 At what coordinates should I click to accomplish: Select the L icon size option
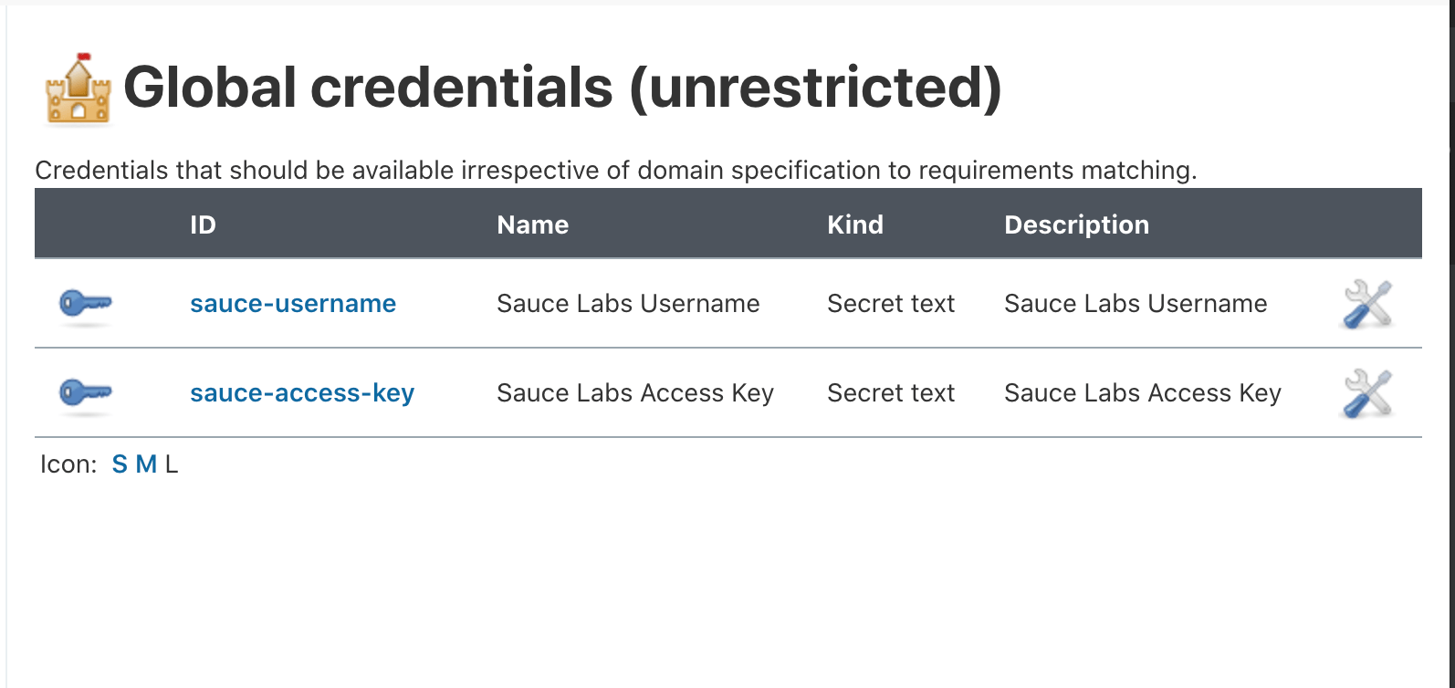pyautogui.click(x=171, y=464)
